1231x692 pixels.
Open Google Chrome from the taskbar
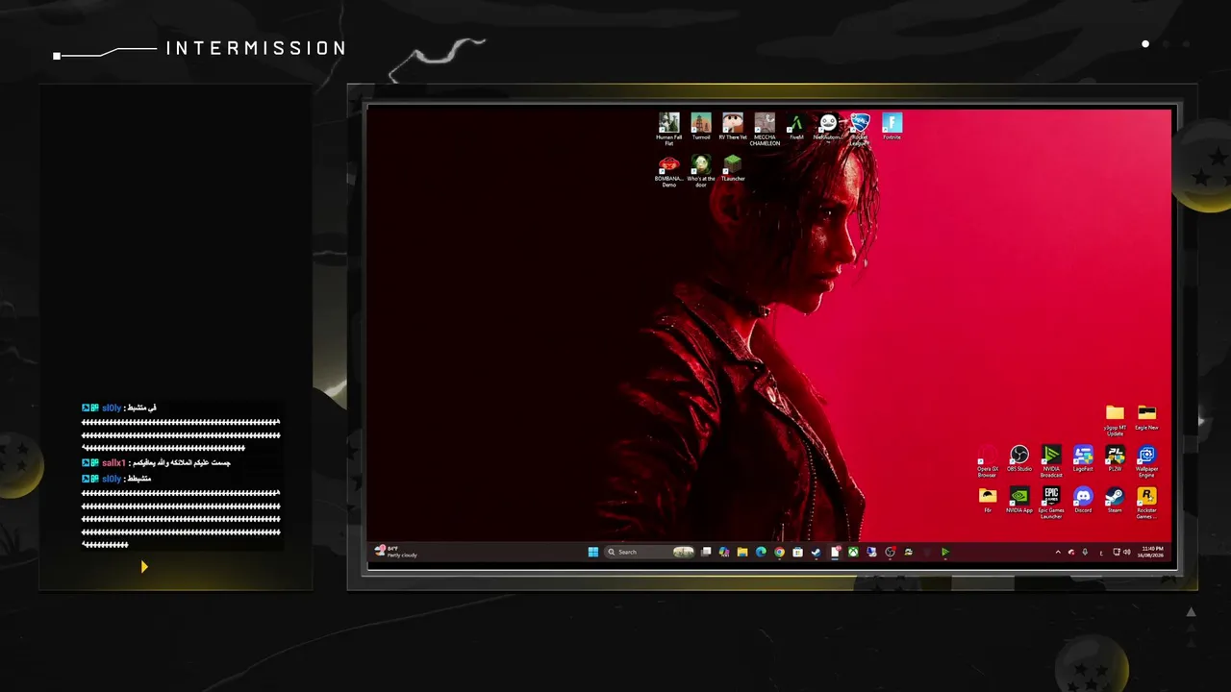(779, 552)
